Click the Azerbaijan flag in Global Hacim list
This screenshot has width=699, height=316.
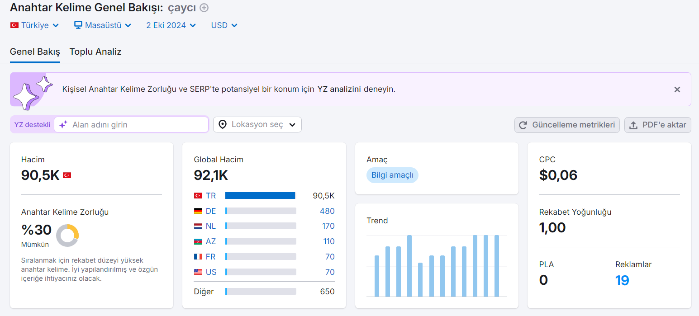198,241
